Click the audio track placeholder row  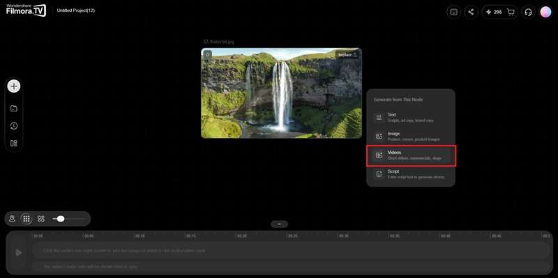click(291, 266)
